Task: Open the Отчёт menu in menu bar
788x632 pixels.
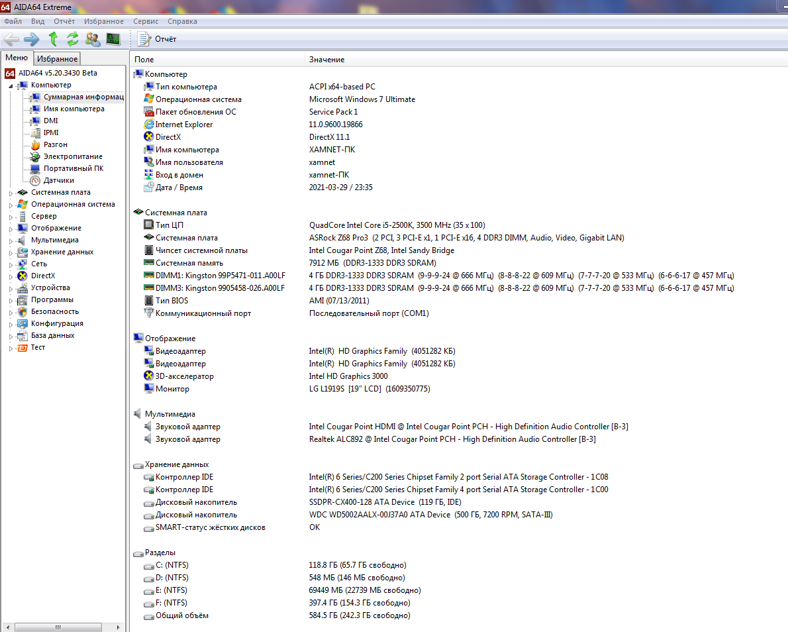Action: coord(64,21)
